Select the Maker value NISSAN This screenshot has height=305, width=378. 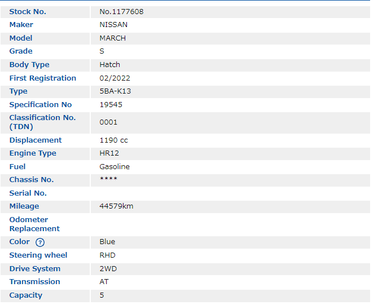coord(113,25)
